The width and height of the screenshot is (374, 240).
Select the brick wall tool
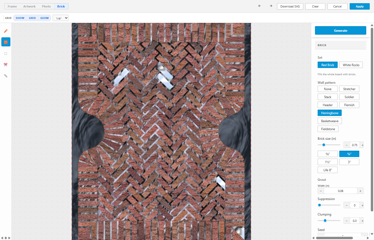6,42
